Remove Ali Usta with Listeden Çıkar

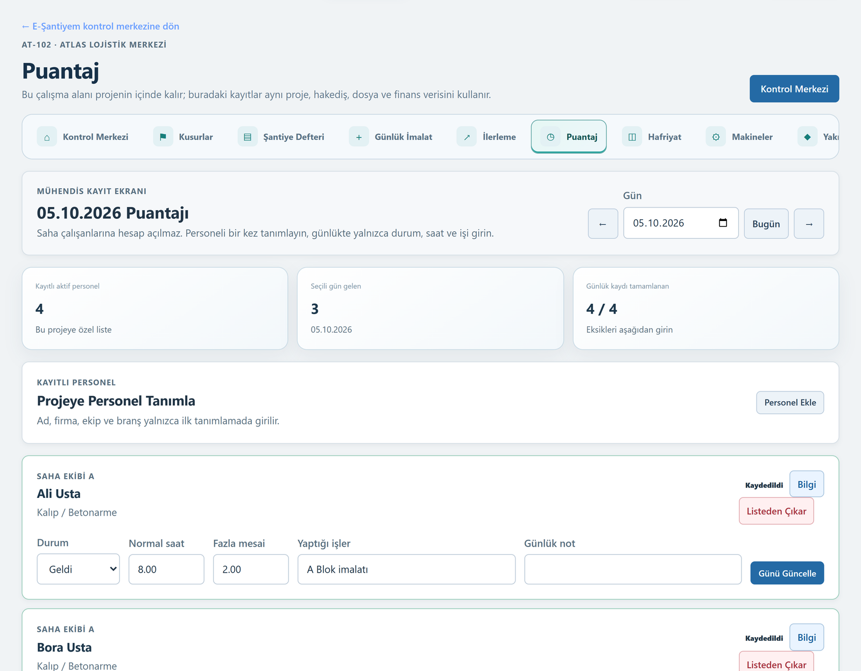tap(777, 511)
